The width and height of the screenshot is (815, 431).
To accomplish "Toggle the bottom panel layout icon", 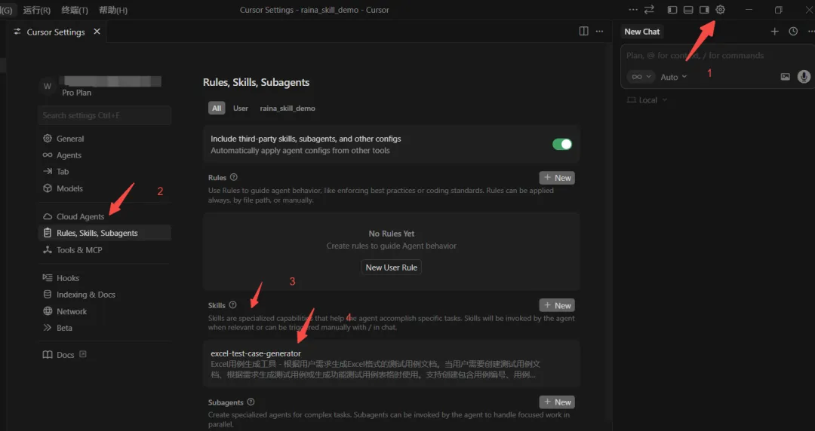I will [688, 9].
